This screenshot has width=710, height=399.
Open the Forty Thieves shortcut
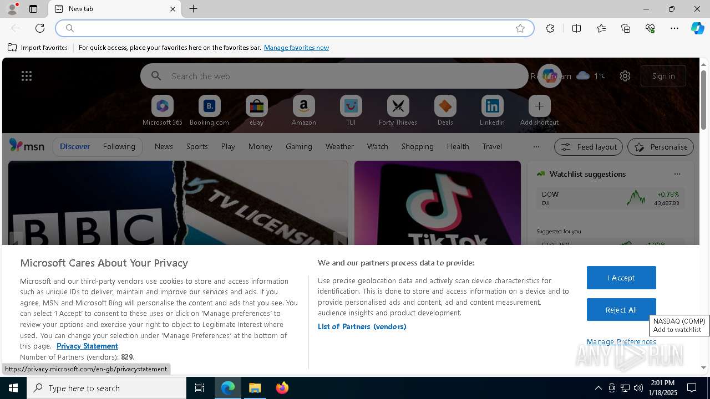pyautogui.click(x=398, y=111)
